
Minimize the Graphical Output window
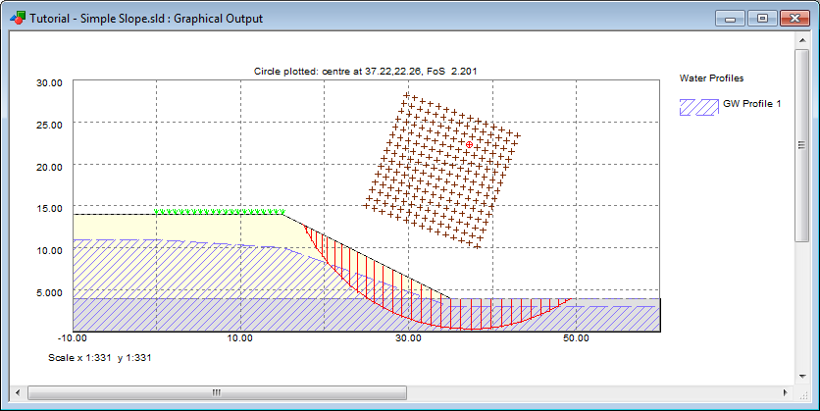point(730,19)
